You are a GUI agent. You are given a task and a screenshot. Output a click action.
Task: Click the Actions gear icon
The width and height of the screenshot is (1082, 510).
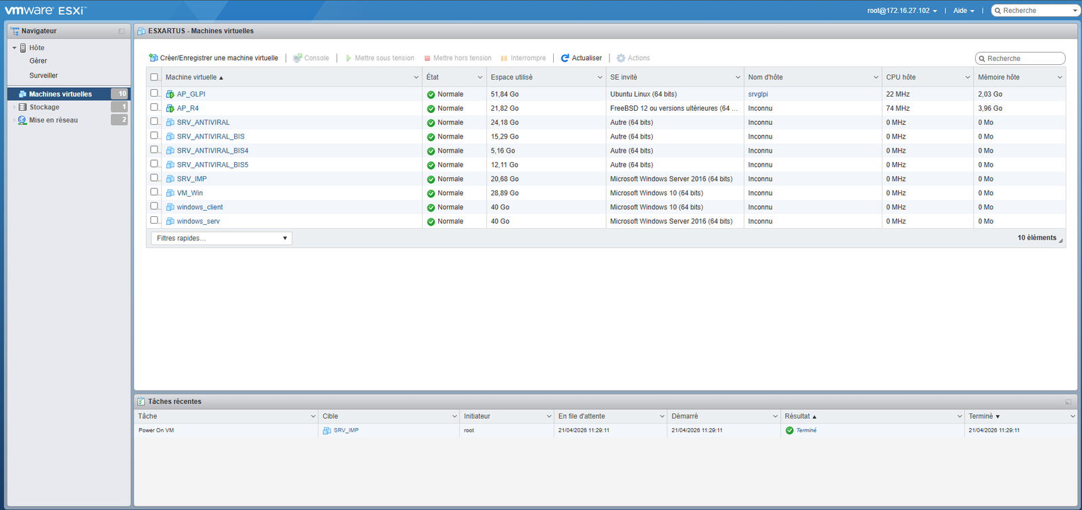(x=621, y=58)
